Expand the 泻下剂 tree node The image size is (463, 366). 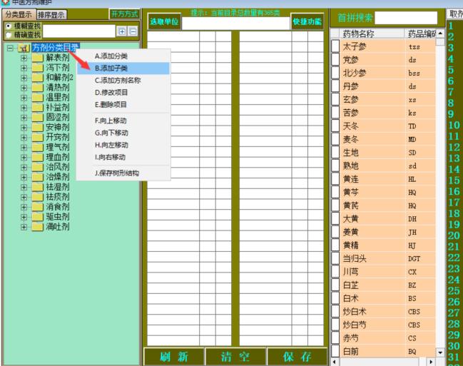[24, 68]
